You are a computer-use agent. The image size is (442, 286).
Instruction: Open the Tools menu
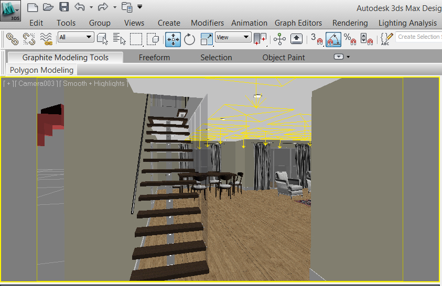[x=66, y=23]
